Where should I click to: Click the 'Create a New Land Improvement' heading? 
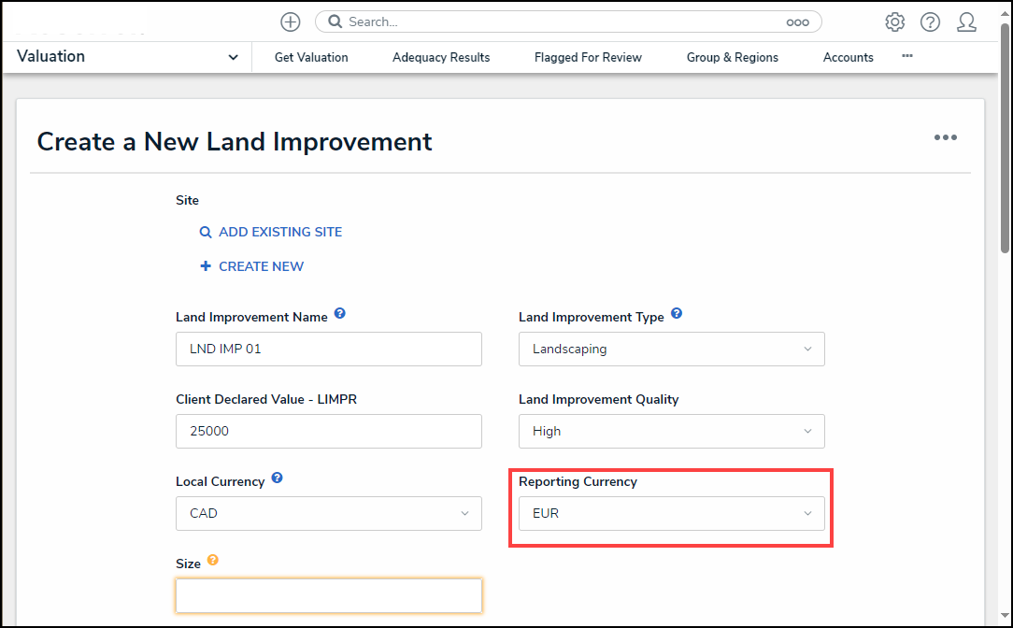click(x=235, y=141)
